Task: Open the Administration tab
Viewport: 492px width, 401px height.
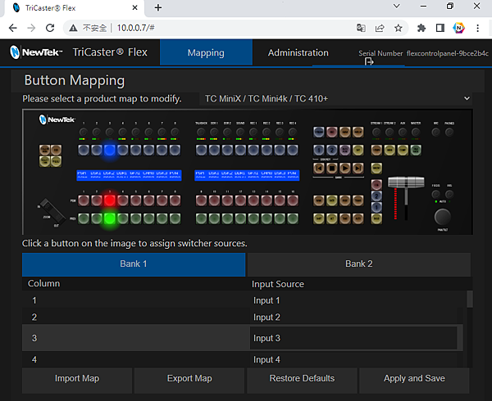Action: 298,52
